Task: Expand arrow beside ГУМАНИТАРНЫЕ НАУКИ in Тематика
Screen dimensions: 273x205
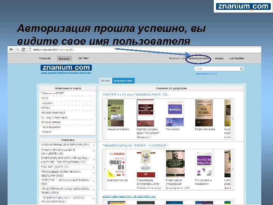Action: click(94, 199)
